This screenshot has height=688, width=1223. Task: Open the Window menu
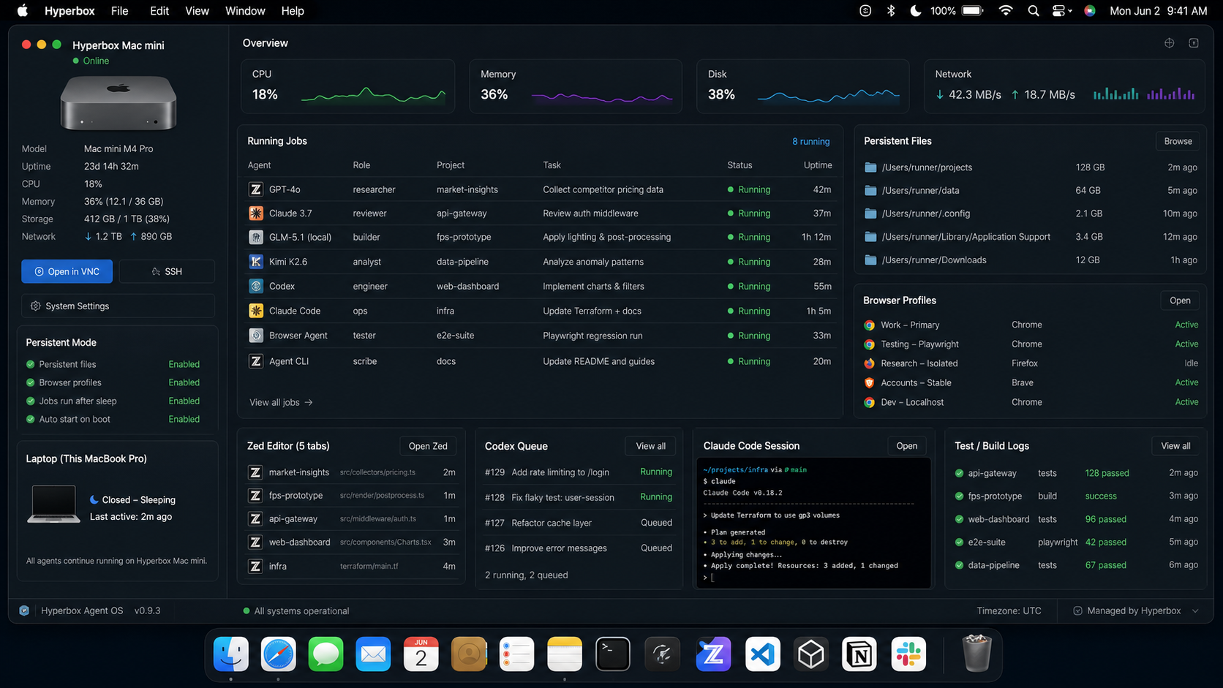[245, 11]
